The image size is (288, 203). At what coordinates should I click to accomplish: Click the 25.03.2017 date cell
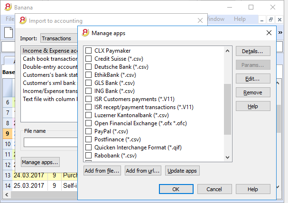pyautogui.click(x=29, y=185)
